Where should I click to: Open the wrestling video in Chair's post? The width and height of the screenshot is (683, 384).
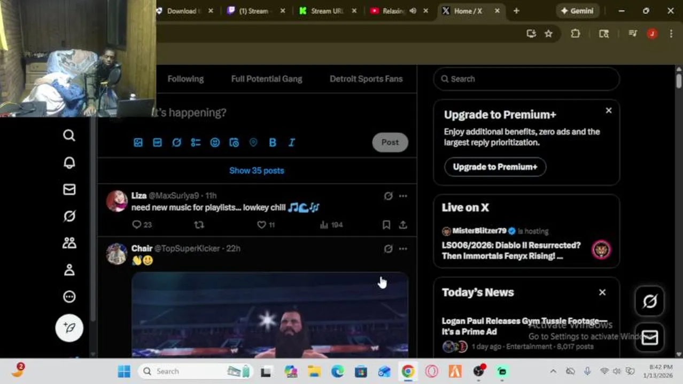click(270, 315)
